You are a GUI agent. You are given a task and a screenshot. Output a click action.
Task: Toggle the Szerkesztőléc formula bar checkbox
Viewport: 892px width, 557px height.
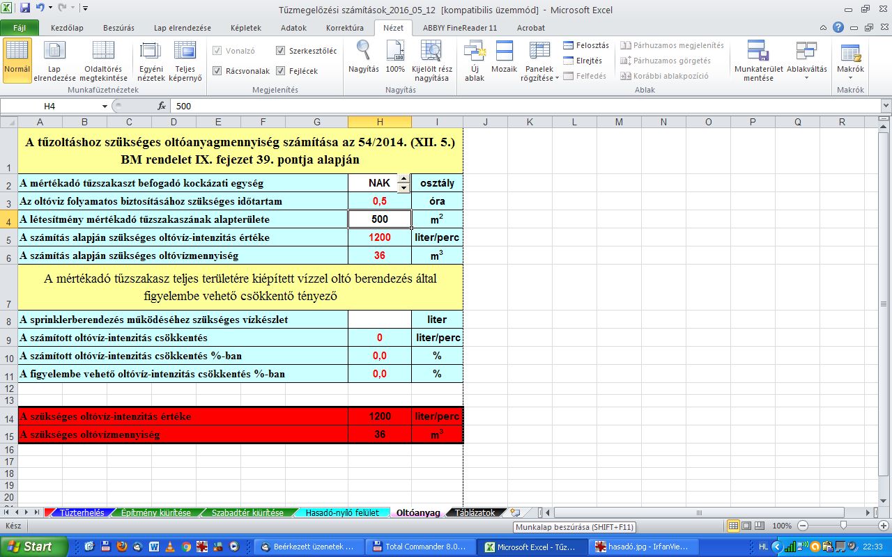280,51
